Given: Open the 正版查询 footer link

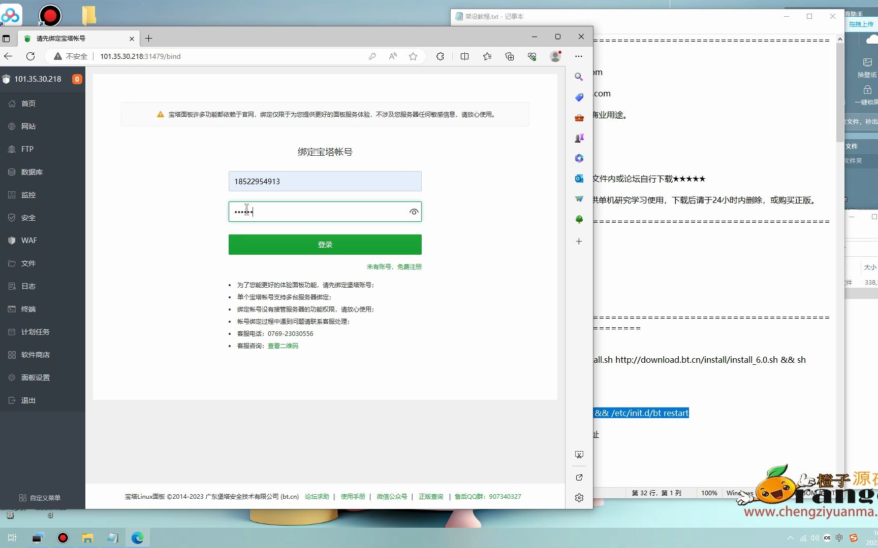Looking at the screenshot, I should (x=431, y=497).
